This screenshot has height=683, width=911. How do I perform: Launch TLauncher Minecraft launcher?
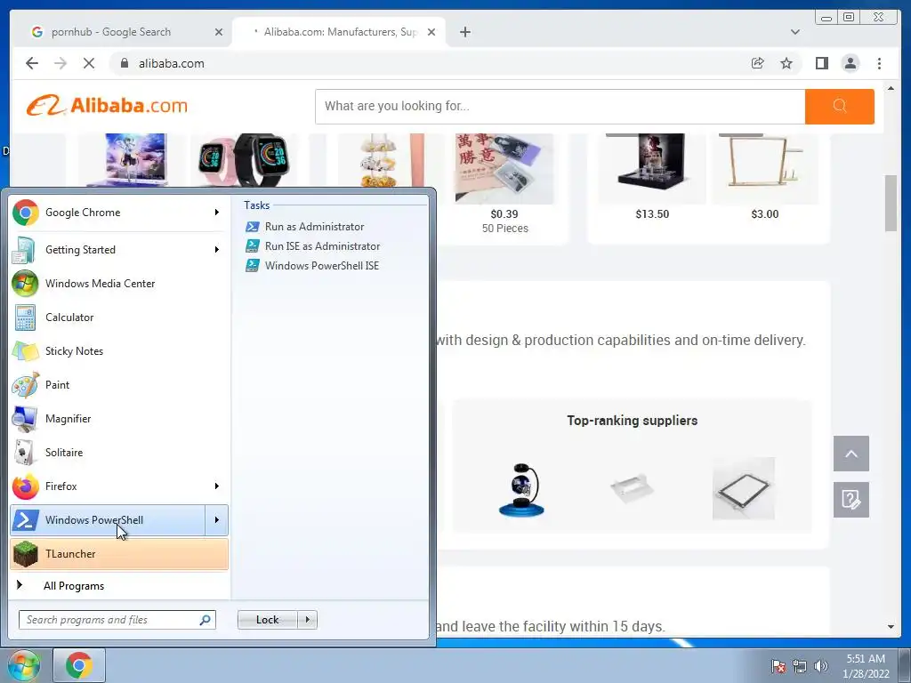pos(119,553)
